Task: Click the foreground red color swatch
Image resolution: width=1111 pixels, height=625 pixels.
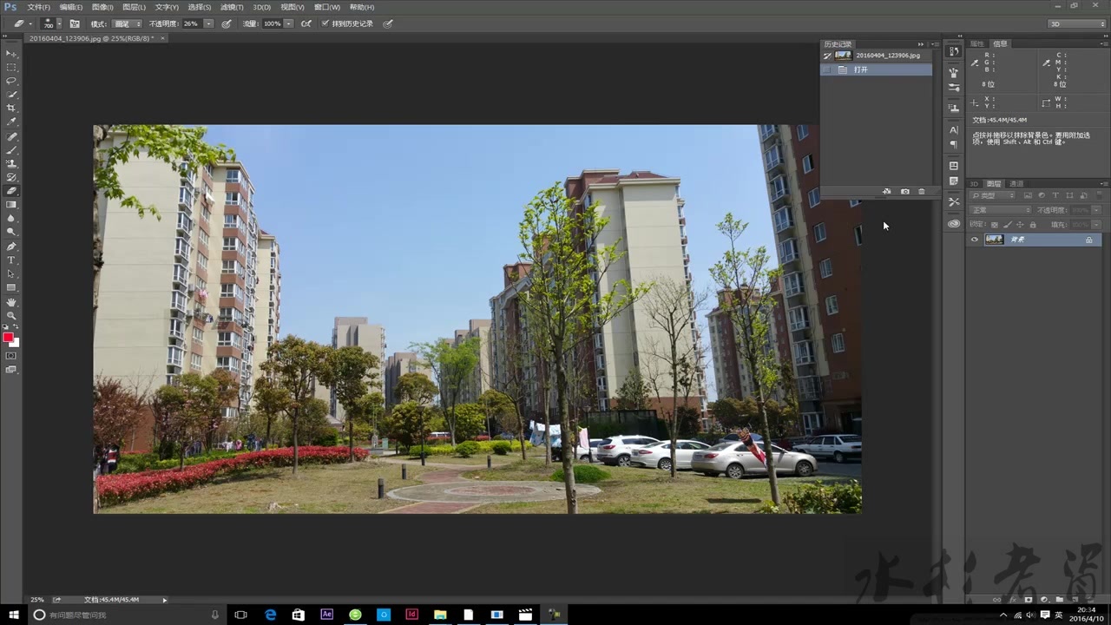Action: [x=8, y=338]
